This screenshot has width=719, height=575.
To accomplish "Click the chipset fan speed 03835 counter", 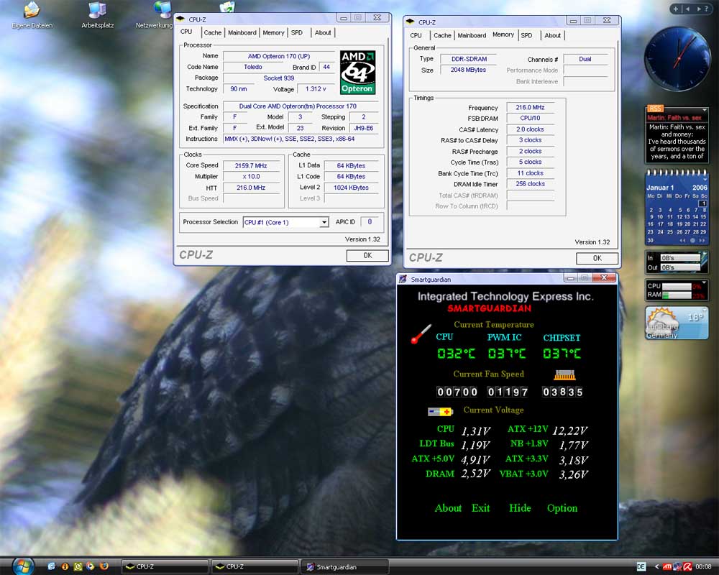I will (x=563, y=392).
